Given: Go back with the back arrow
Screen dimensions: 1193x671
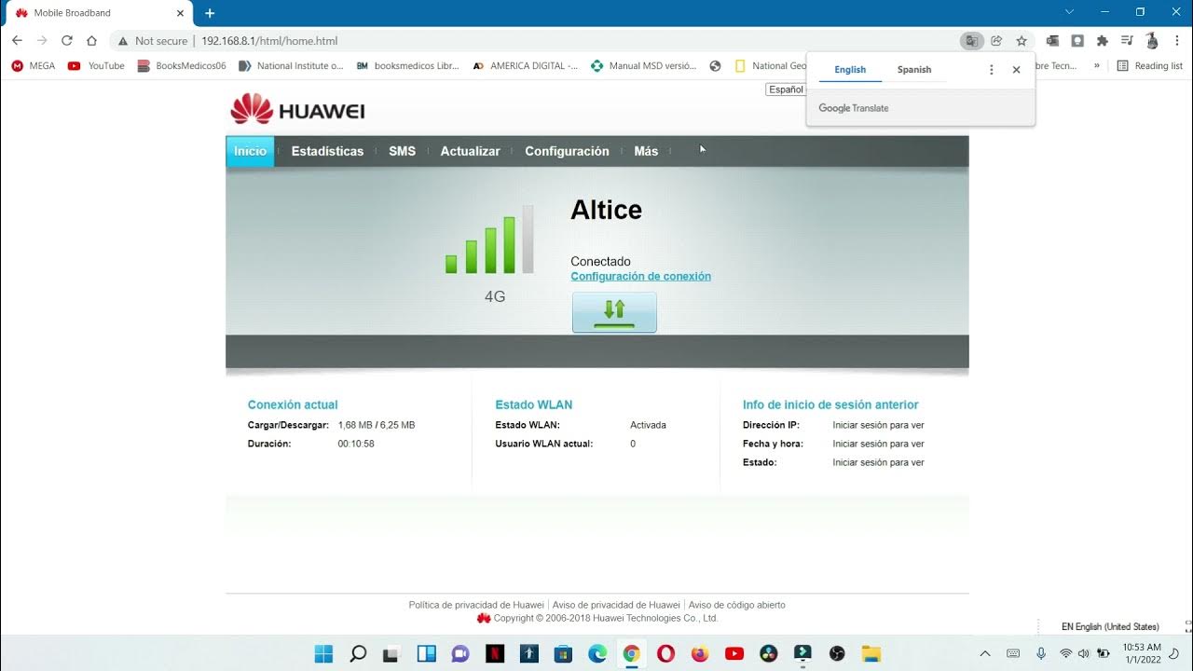Looking at the screenshot, I should (17, 41).
